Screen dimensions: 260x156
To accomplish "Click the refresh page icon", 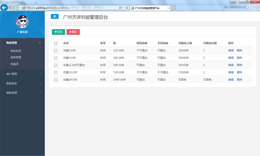I will coord(127,8).
